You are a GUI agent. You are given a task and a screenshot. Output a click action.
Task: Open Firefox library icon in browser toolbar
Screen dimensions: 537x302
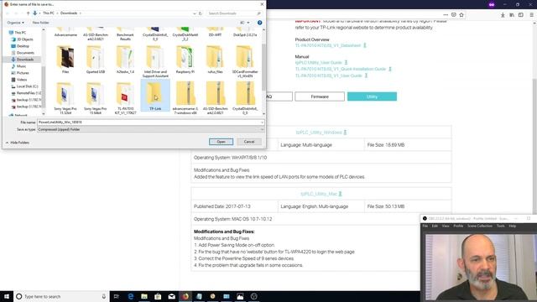pos(512,15)
